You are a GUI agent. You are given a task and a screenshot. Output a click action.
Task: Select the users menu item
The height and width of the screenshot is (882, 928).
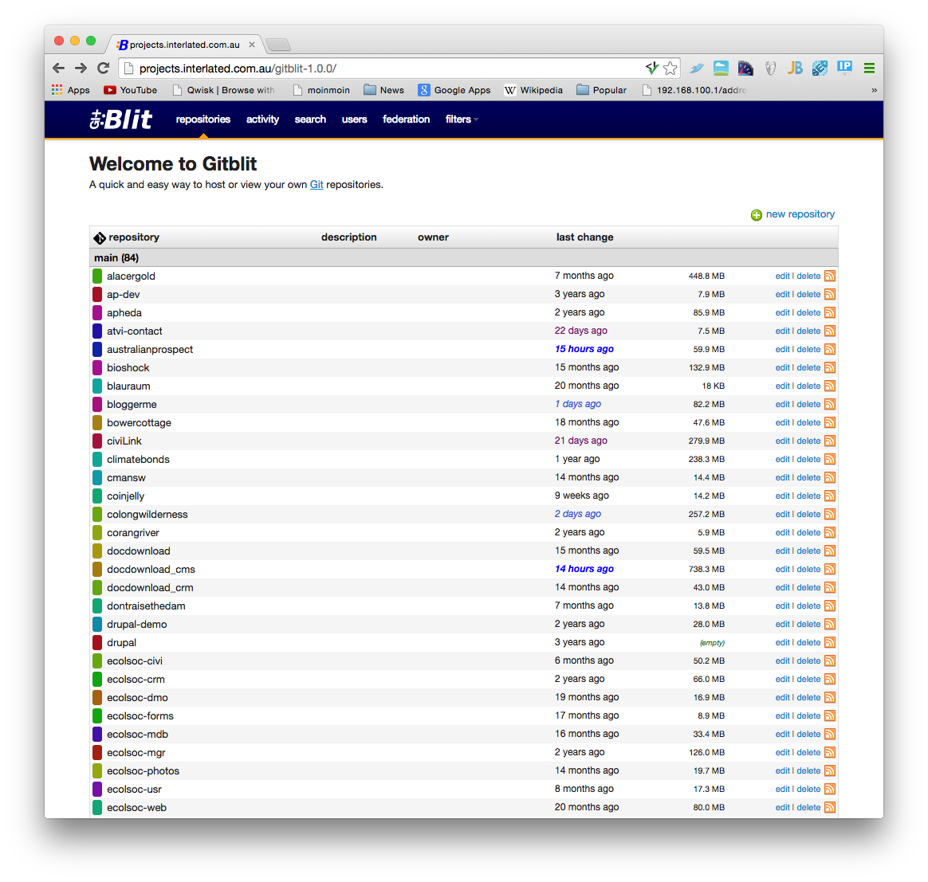coord(354,119)
